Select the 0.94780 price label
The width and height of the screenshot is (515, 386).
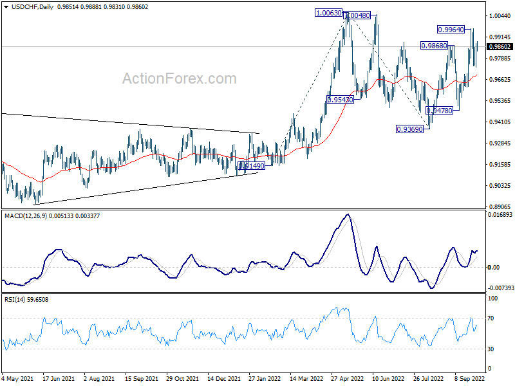click(440, 110)
